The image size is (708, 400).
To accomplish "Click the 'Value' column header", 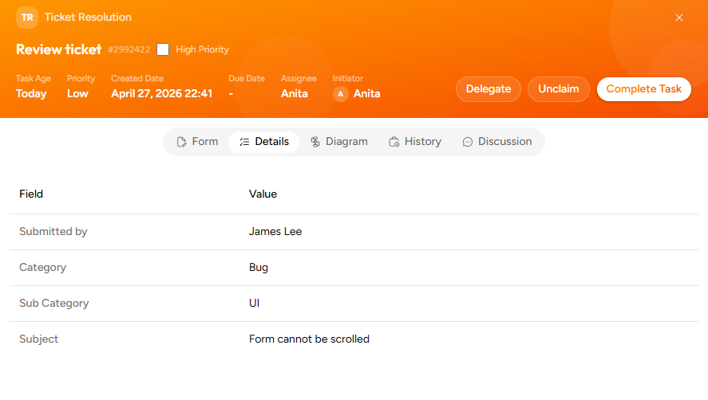I will pyautogui.click(x=263, y=194).
